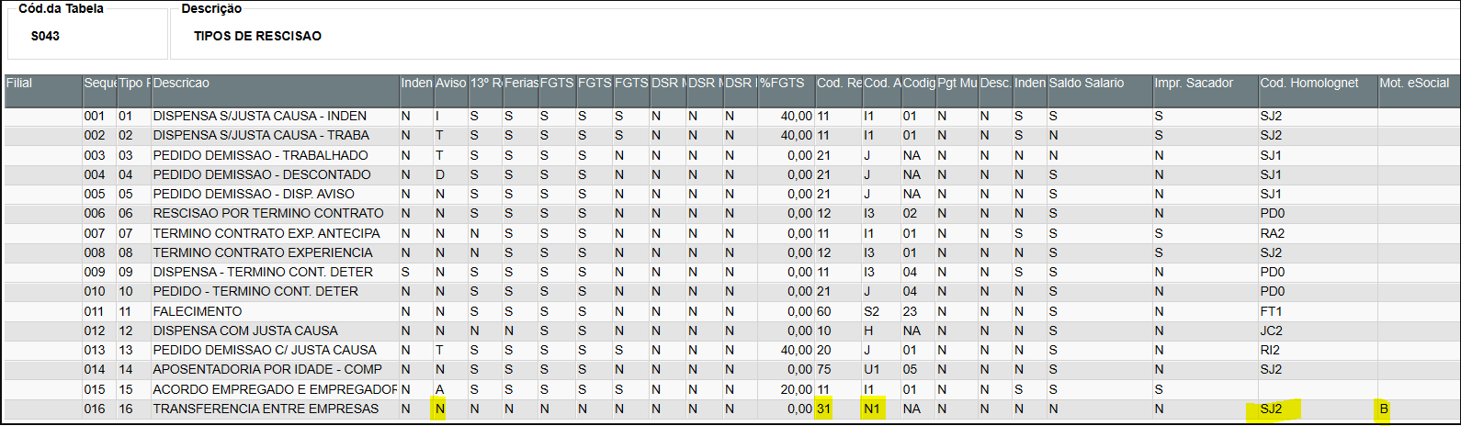
Task: Click highlighted B cell under Mot. eSocial
Action: (x=1384, y=409)
